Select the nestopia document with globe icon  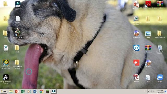coord(6,49)
